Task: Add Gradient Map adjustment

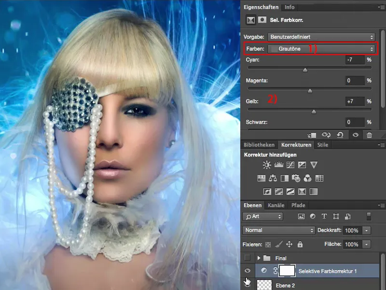Action: click(313, 191)
